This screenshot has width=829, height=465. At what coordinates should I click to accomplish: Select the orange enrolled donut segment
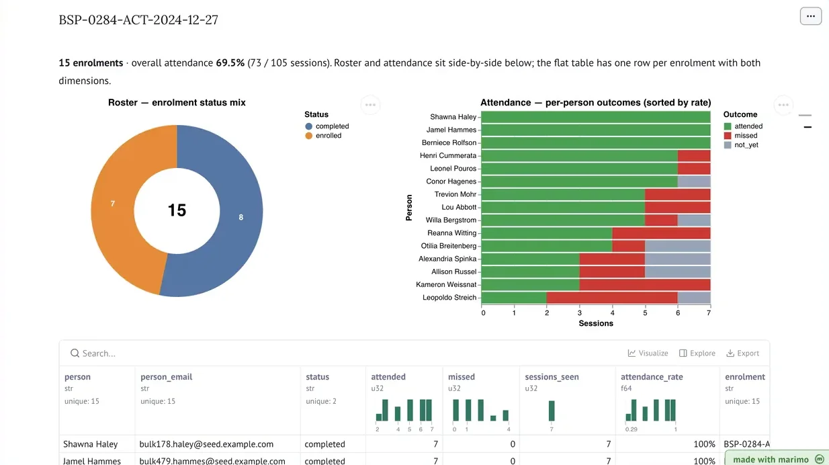coord(113,203)
